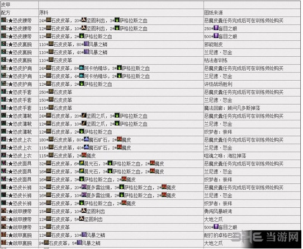
Task: Click 织梦者：崇拜 in the 3★恐皮薄靴 row
Action: 218,132
